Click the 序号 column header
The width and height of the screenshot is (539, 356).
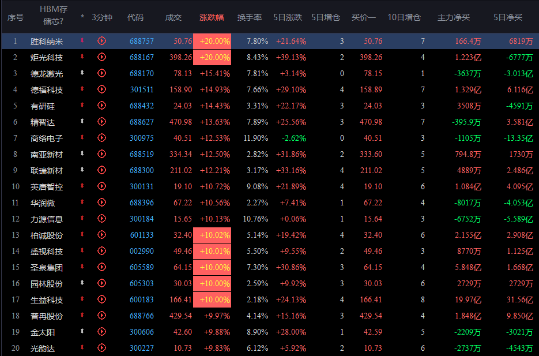[16, 17]
